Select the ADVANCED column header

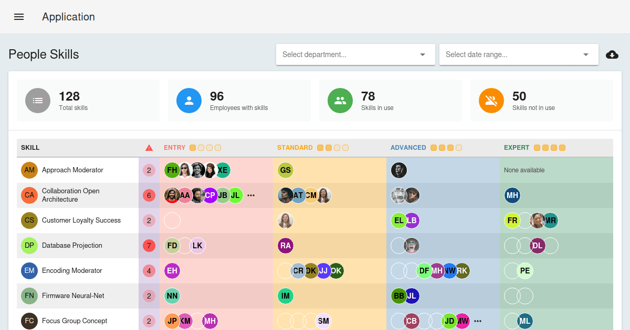tap(408, 148)
